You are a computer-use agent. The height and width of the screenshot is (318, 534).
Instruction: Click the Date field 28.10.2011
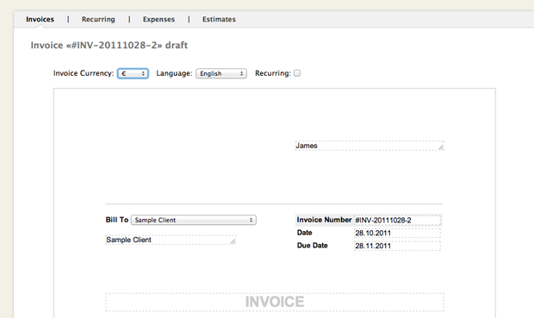pyautogui.click(x=397, y=234)
